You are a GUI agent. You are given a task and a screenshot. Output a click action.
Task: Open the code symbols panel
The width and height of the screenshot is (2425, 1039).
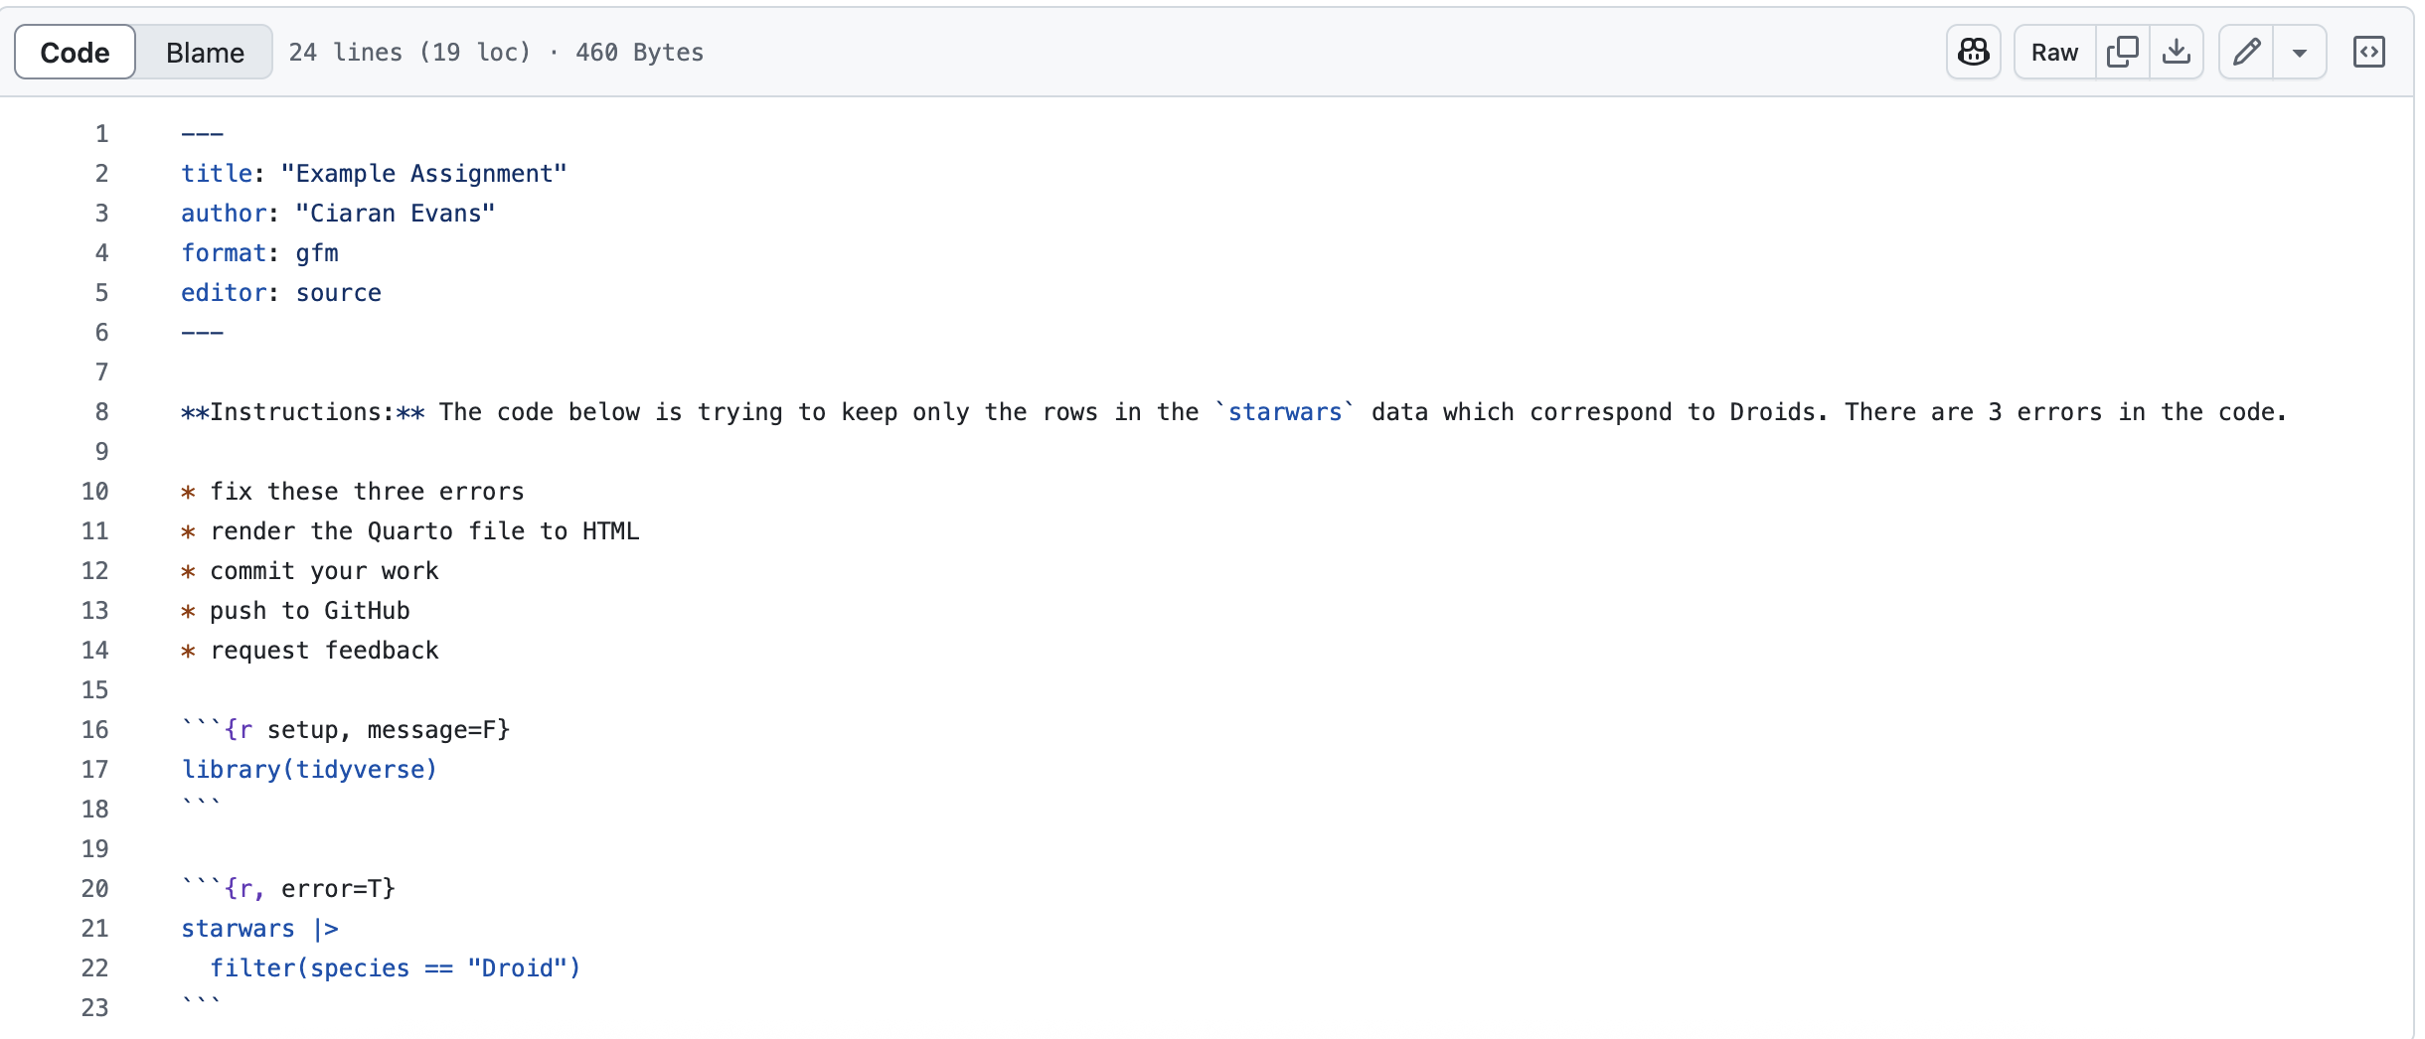click(2370, 52)
